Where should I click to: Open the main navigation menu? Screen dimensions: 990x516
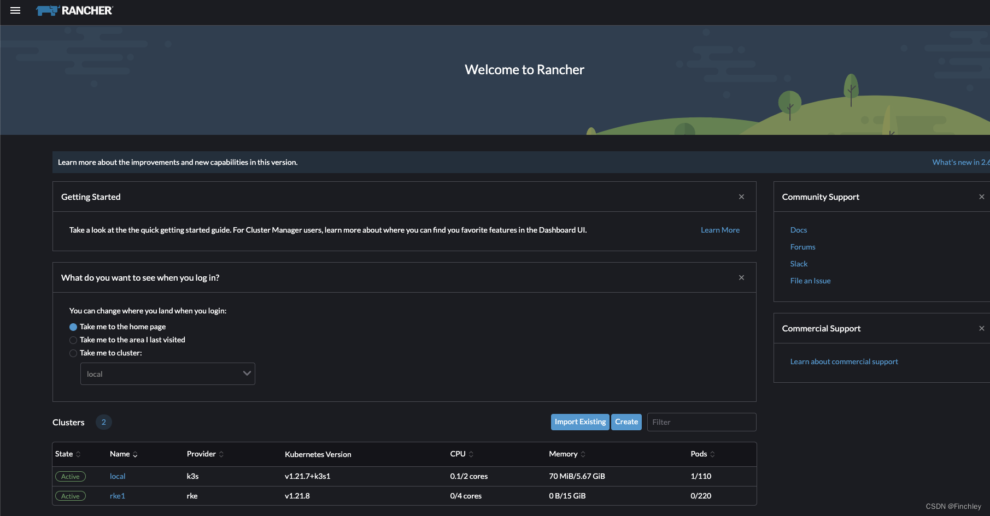pyautogui.click(x=15, y=10)
